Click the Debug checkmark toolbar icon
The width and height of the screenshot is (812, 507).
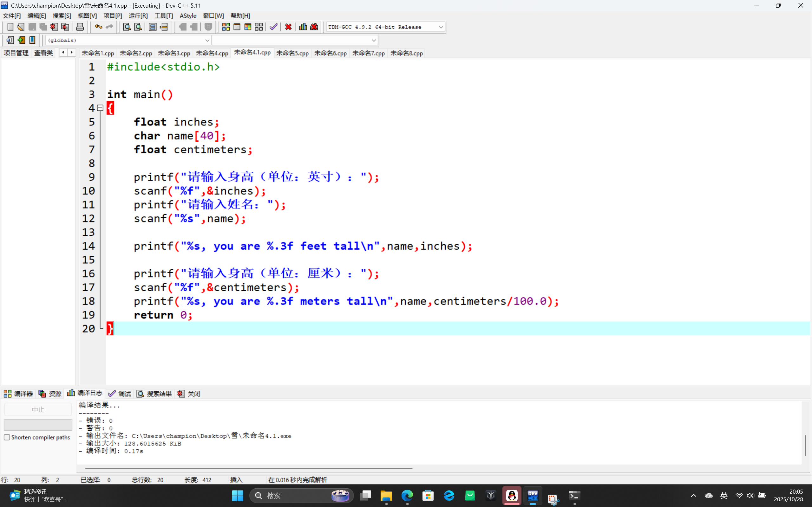(x=273, y=27)
